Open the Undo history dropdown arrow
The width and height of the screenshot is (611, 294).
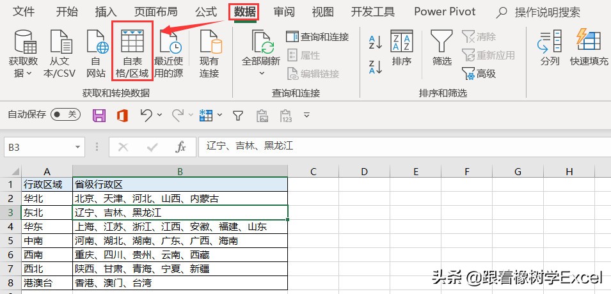tap(159, 114)
